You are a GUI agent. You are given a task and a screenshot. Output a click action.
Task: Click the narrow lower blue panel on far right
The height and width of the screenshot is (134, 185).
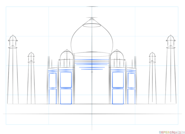131,96
